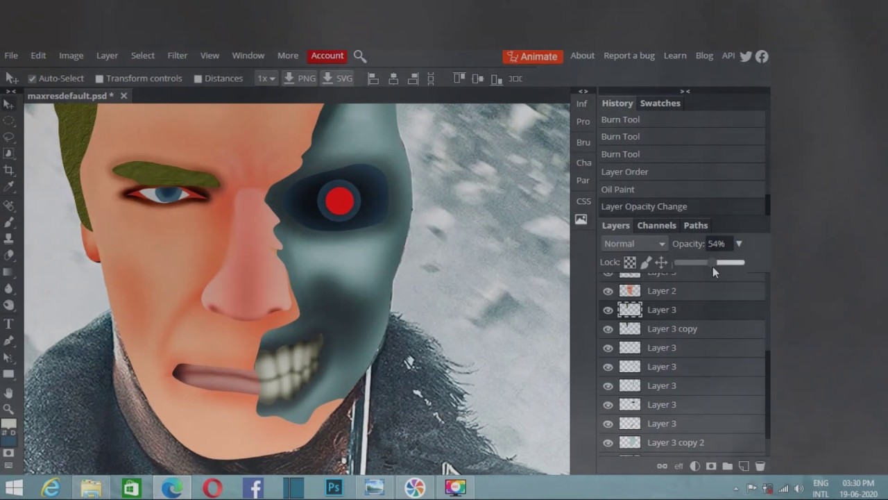The width and height of the screenshot is (888, 500).
Task: Select the Blur tool
Action: click(9, 289)
